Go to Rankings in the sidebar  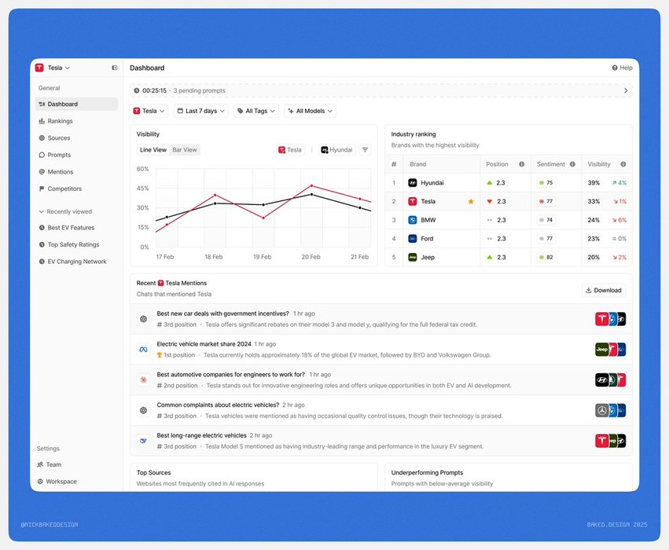76,121
